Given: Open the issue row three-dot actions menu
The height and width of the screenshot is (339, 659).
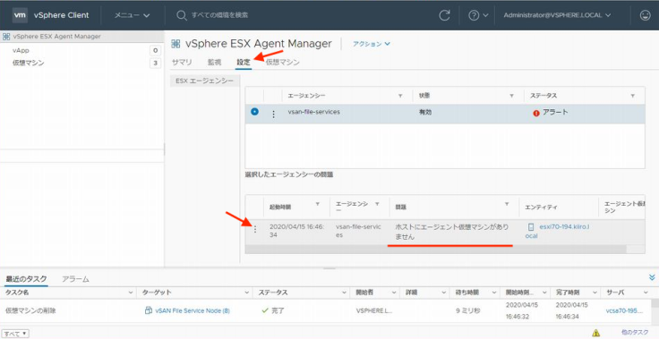Looking at the screenshot, I should click(x=255, y=229).
